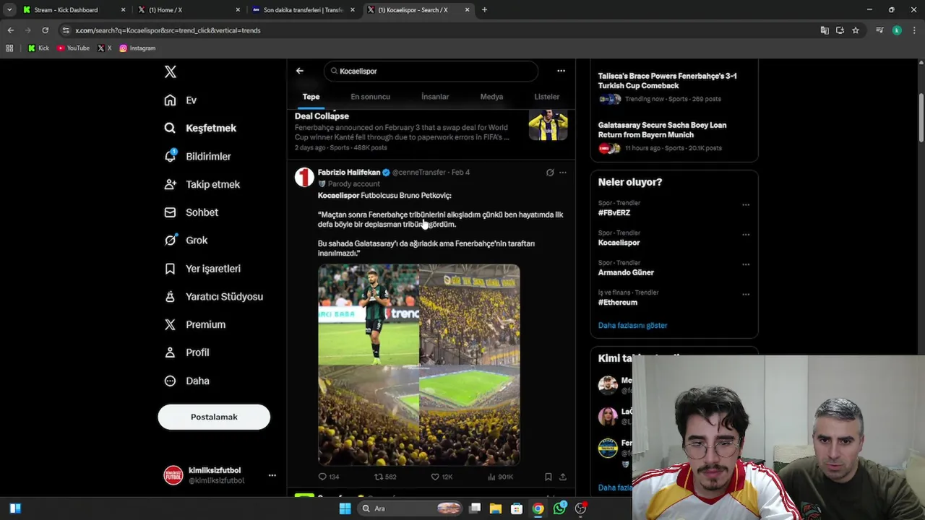Switch to the En sonuncu tab
Viewport: 925px width, 520px height.
(x=371, y=97)
